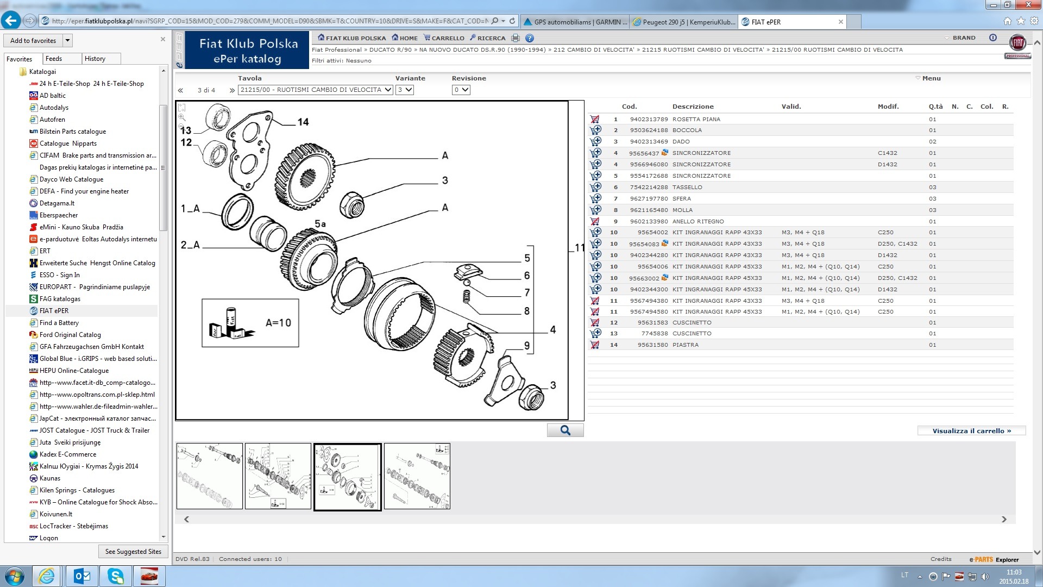The width and height of the screenshot is (1043, 587).
Task: Open ePER help question-mark icon
Action: pos(530,38)
